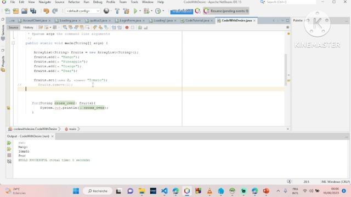Click the Recherche taskbar search box

pyautogui.click(x=98, y=191)
